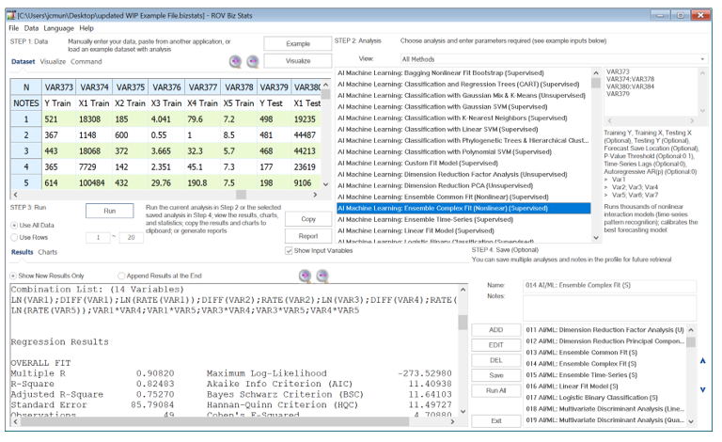Click the Exit button
This screenshot has height=442, width=722.
tap(496, 421)
